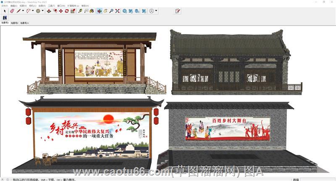
Task: Open the 编辑(E) menu
Action: 14,6
